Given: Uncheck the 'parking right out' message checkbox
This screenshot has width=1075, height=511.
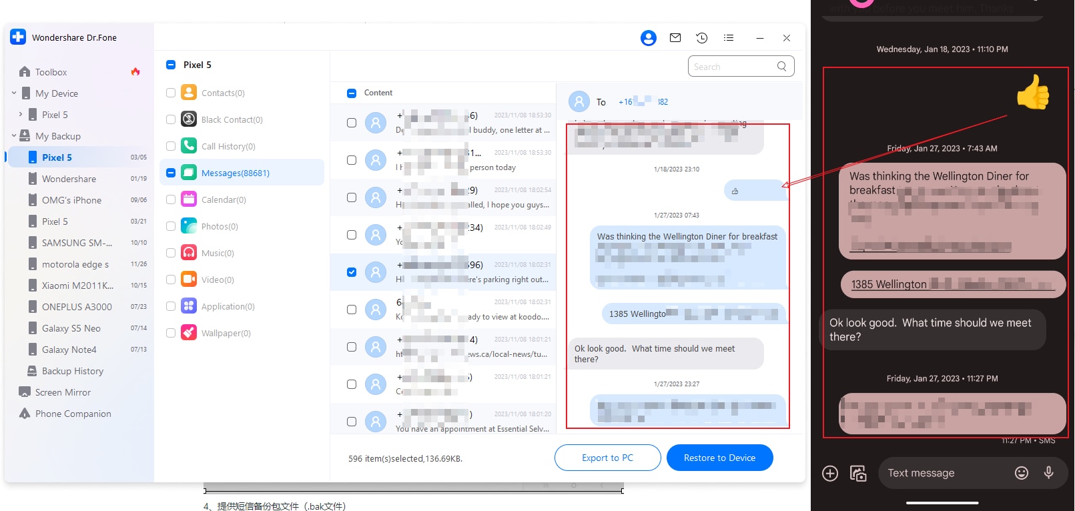Looking at the screenshot, I should (x=352, y=272).
